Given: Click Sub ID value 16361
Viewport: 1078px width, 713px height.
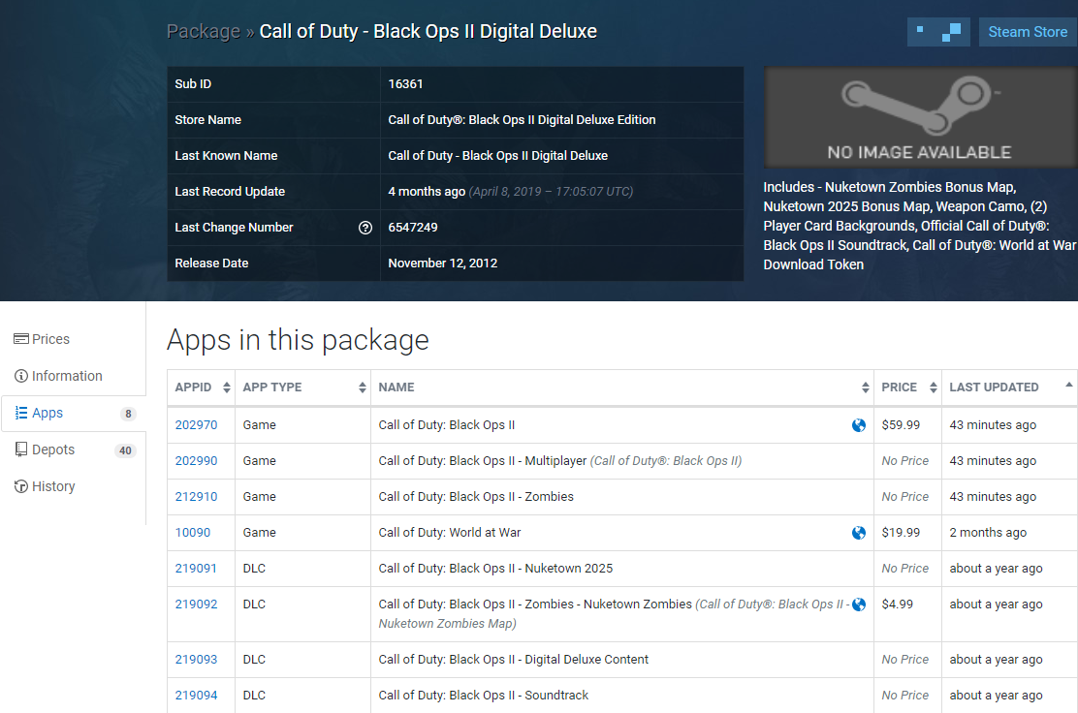Looking at the screenshot, I should pyautogui.click(x=405, y=84).
